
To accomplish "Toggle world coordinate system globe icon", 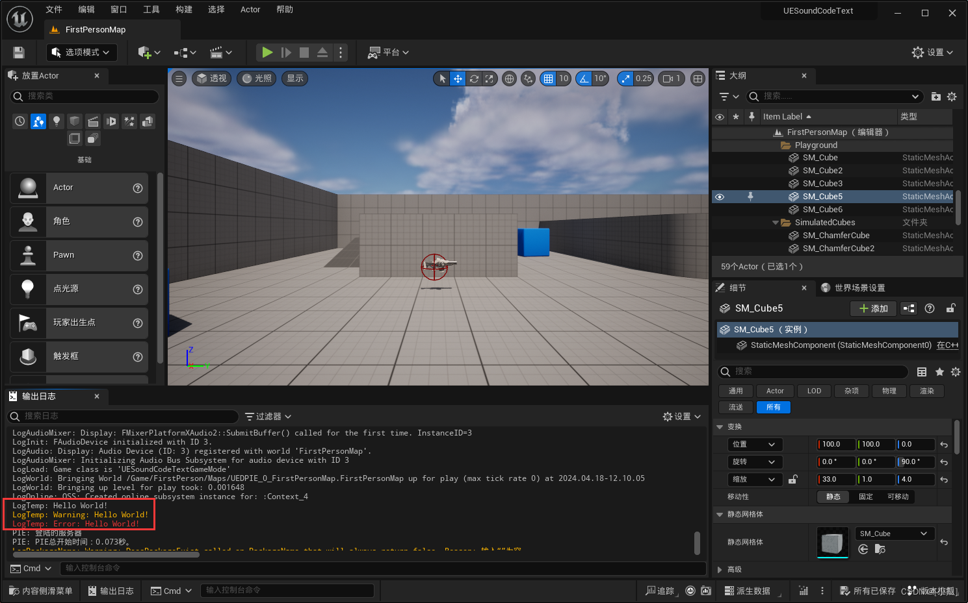I will pyautogui.click(x=510, y=79).
